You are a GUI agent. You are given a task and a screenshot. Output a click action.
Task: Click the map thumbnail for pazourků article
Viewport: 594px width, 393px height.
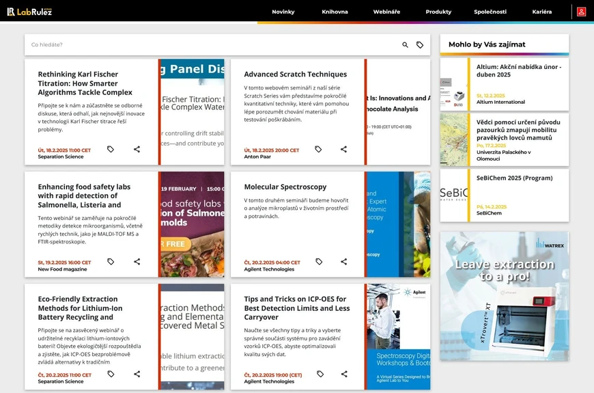454,139
